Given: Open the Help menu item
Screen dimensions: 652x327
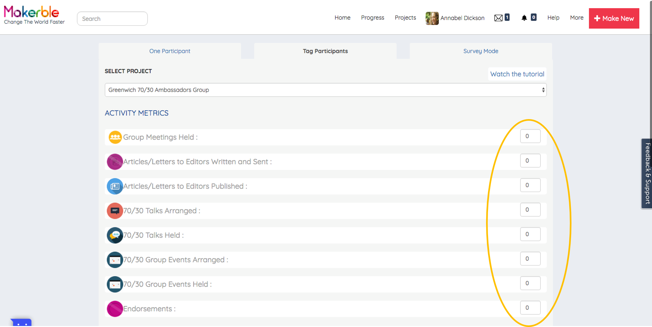Looking at the screenshot, I should [x=553, y=18].
